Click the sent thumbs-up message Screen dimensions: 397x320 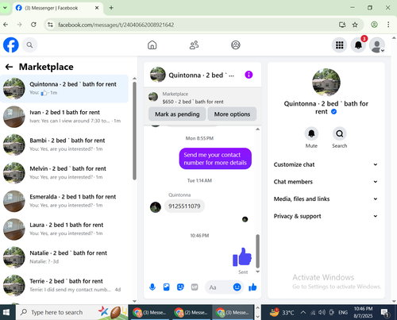[x=242, y=256]
